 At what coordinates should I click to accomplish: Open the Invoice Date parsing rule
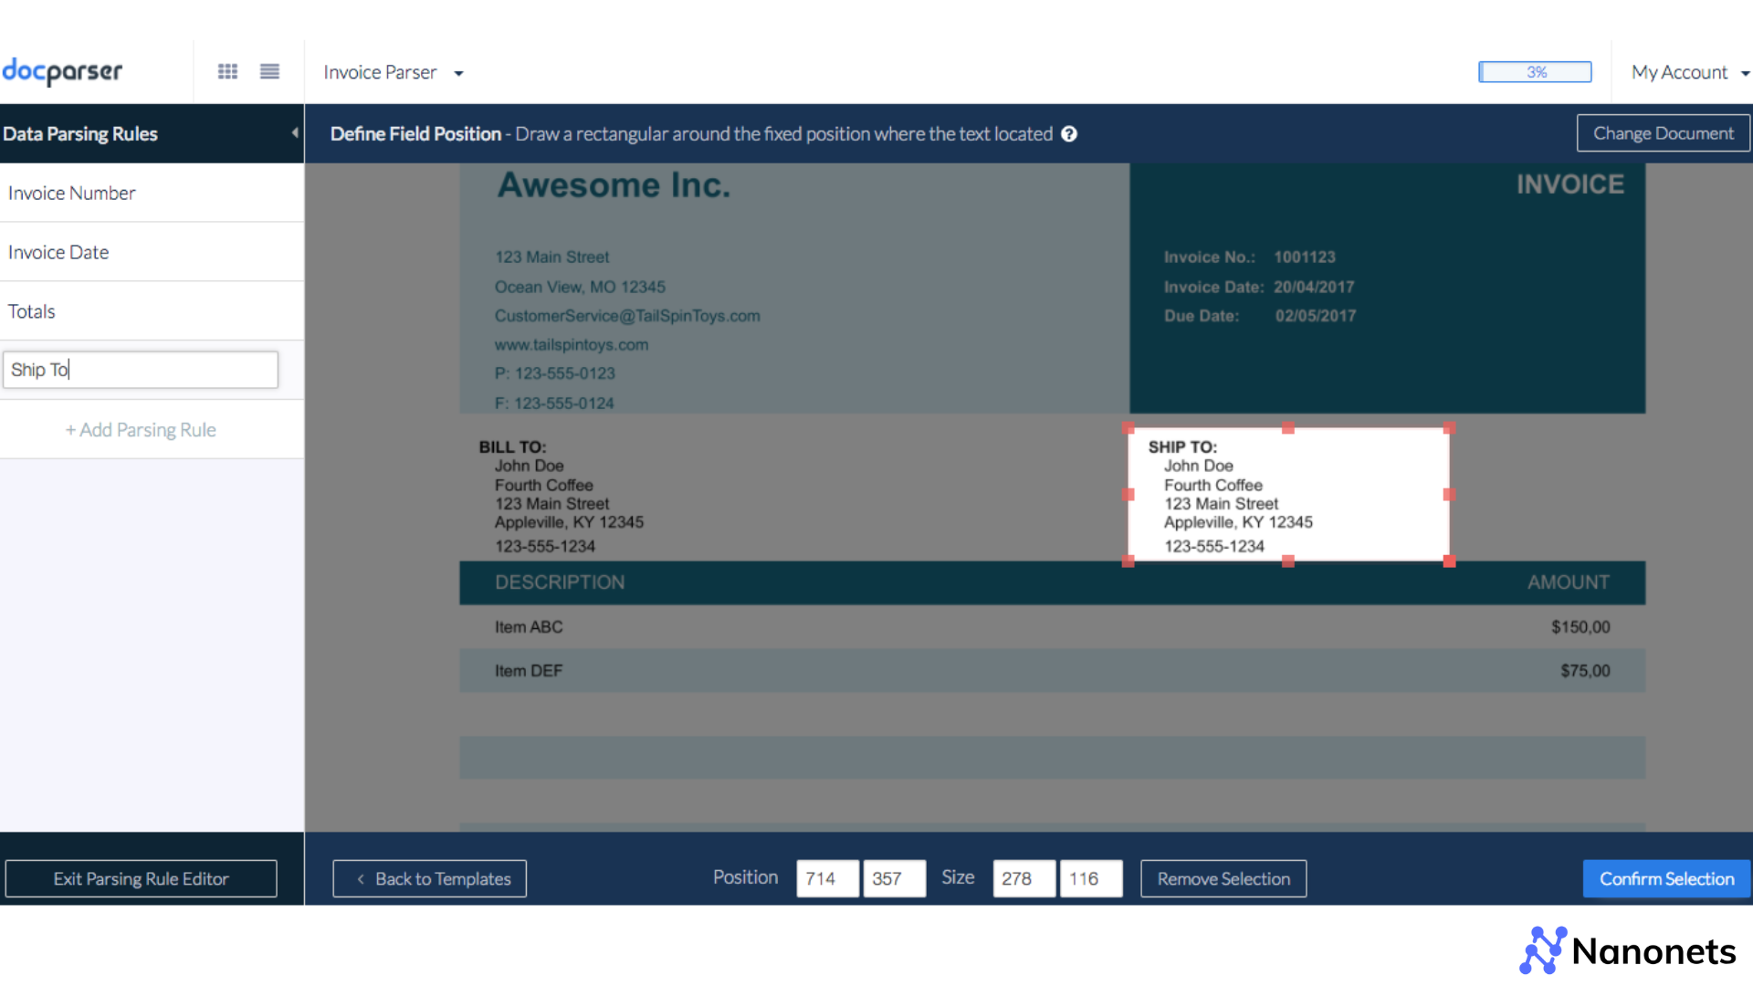pos(58,252)
